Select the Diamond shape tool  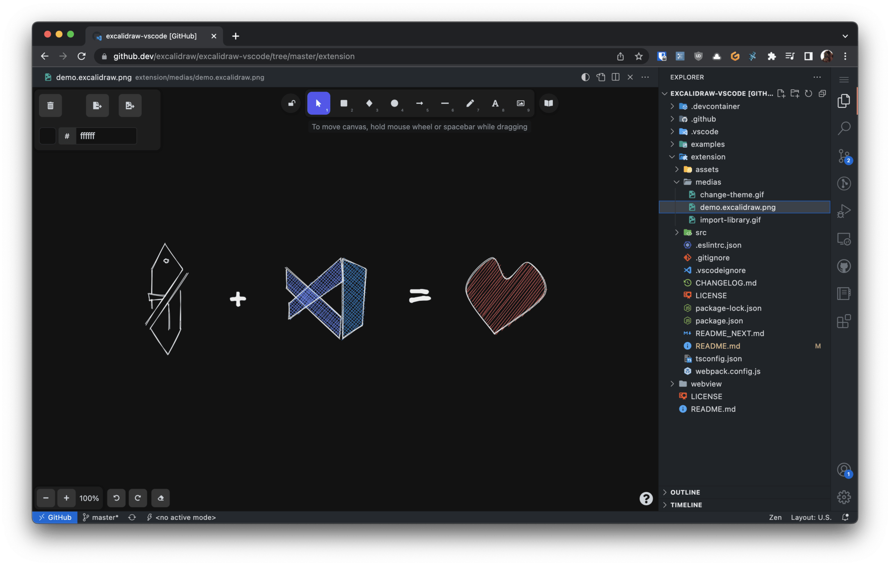pos(369,103)
